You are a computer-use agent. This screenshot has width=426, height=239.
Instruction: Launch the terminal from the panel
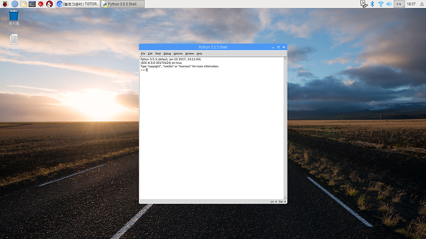point(32,4)
